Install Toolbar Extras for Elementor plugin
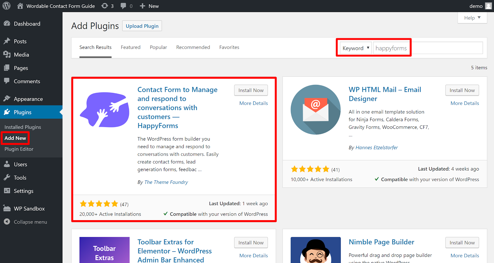 pyautogui.click(x=251, y=243)
